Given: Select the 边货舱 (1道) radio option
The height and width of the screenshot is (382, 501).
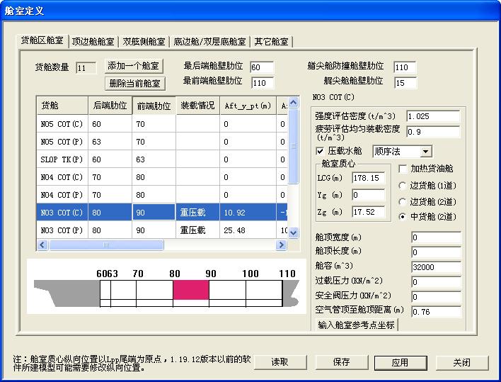Looking at the screenshot, I should (x=403, y=186).
